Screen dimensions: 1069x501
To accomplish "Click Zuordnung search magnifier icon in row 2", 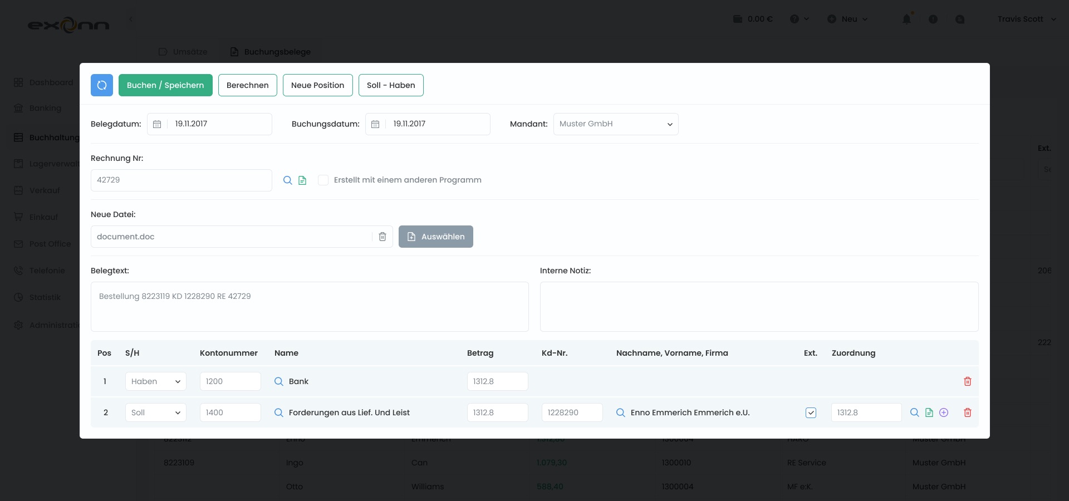I will pyautogui.click(x=915, y=412).
